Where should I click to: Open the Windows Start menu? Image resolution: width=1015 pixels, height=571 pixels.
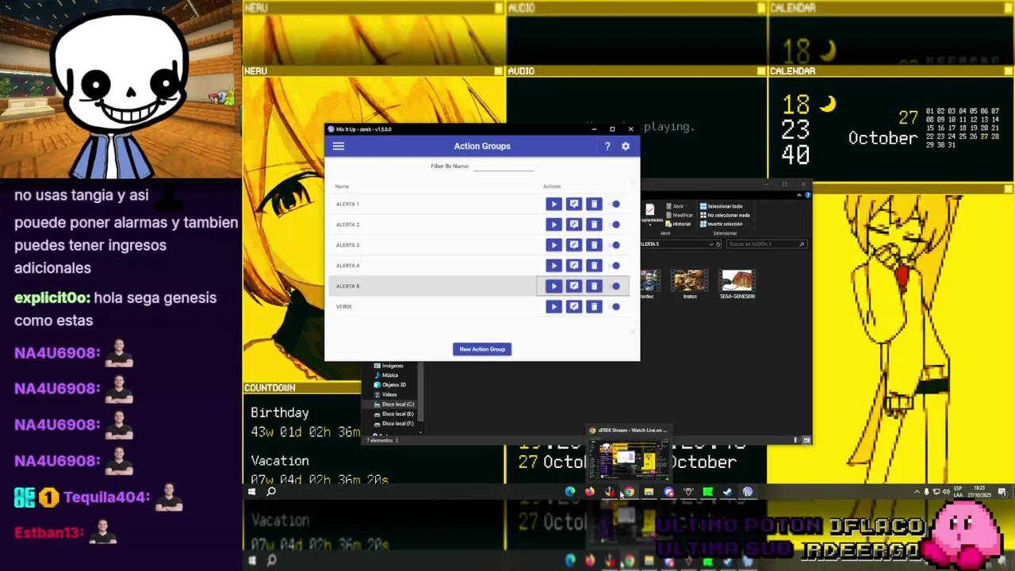(251, 492)
